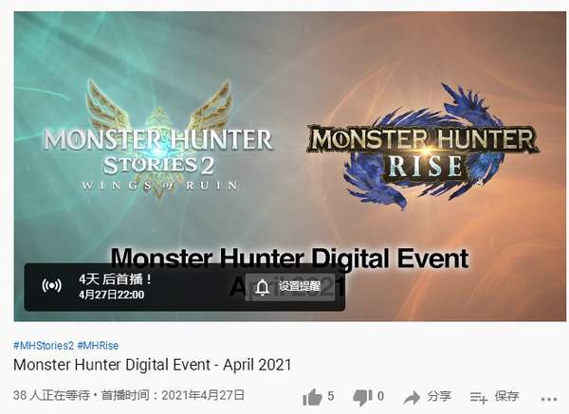Screen dimensions: 569x414
Task: Open the #MHStories2 hashtag link
Action: (x=44, y=346)
